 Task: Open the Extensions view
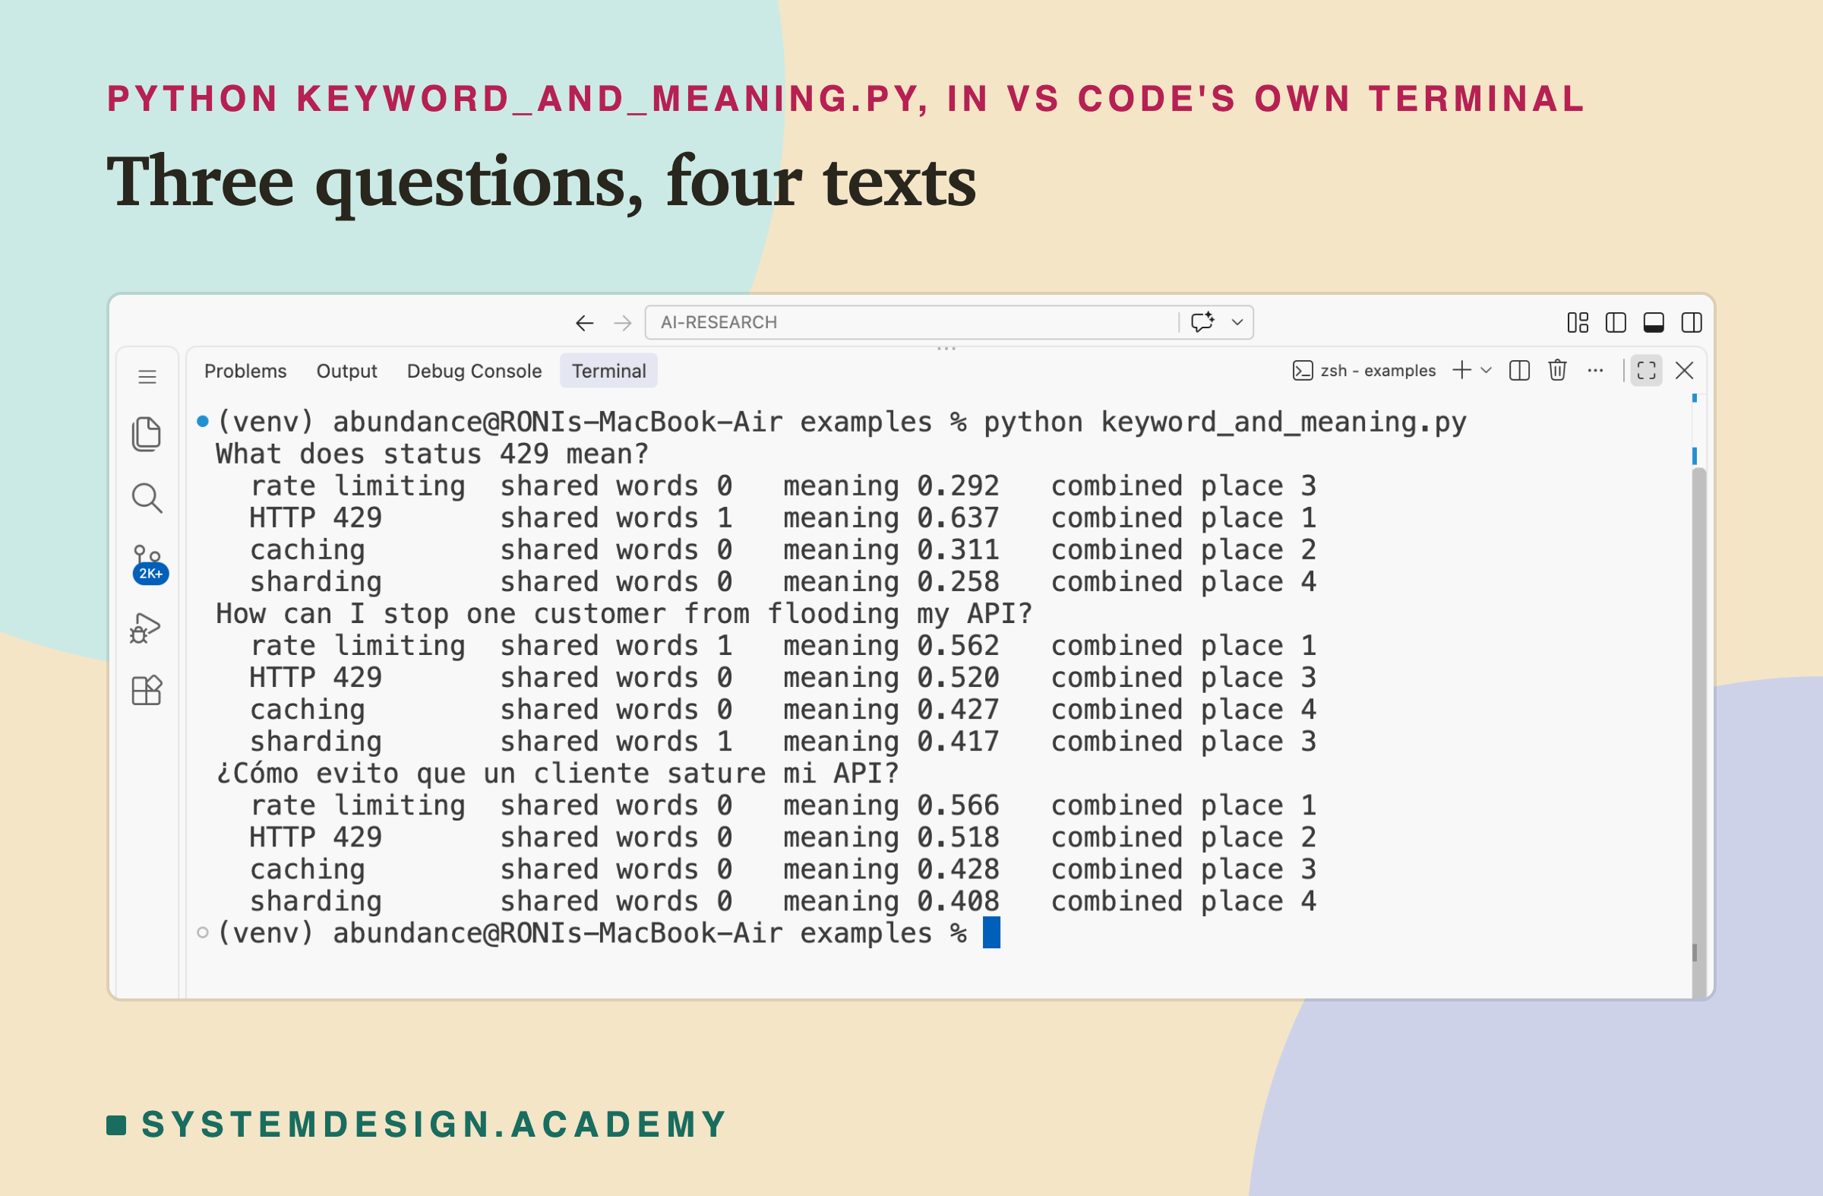click(147, 691)
